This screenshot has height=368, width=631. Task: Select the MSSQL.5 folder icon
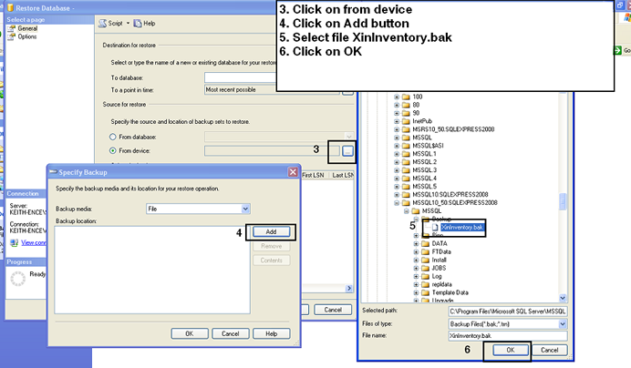(406, 186)
